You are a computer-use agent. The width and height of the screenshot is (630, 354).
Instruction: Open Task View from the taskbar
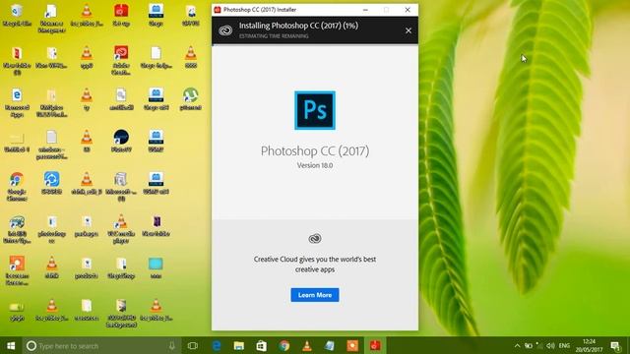pos(193,345)
